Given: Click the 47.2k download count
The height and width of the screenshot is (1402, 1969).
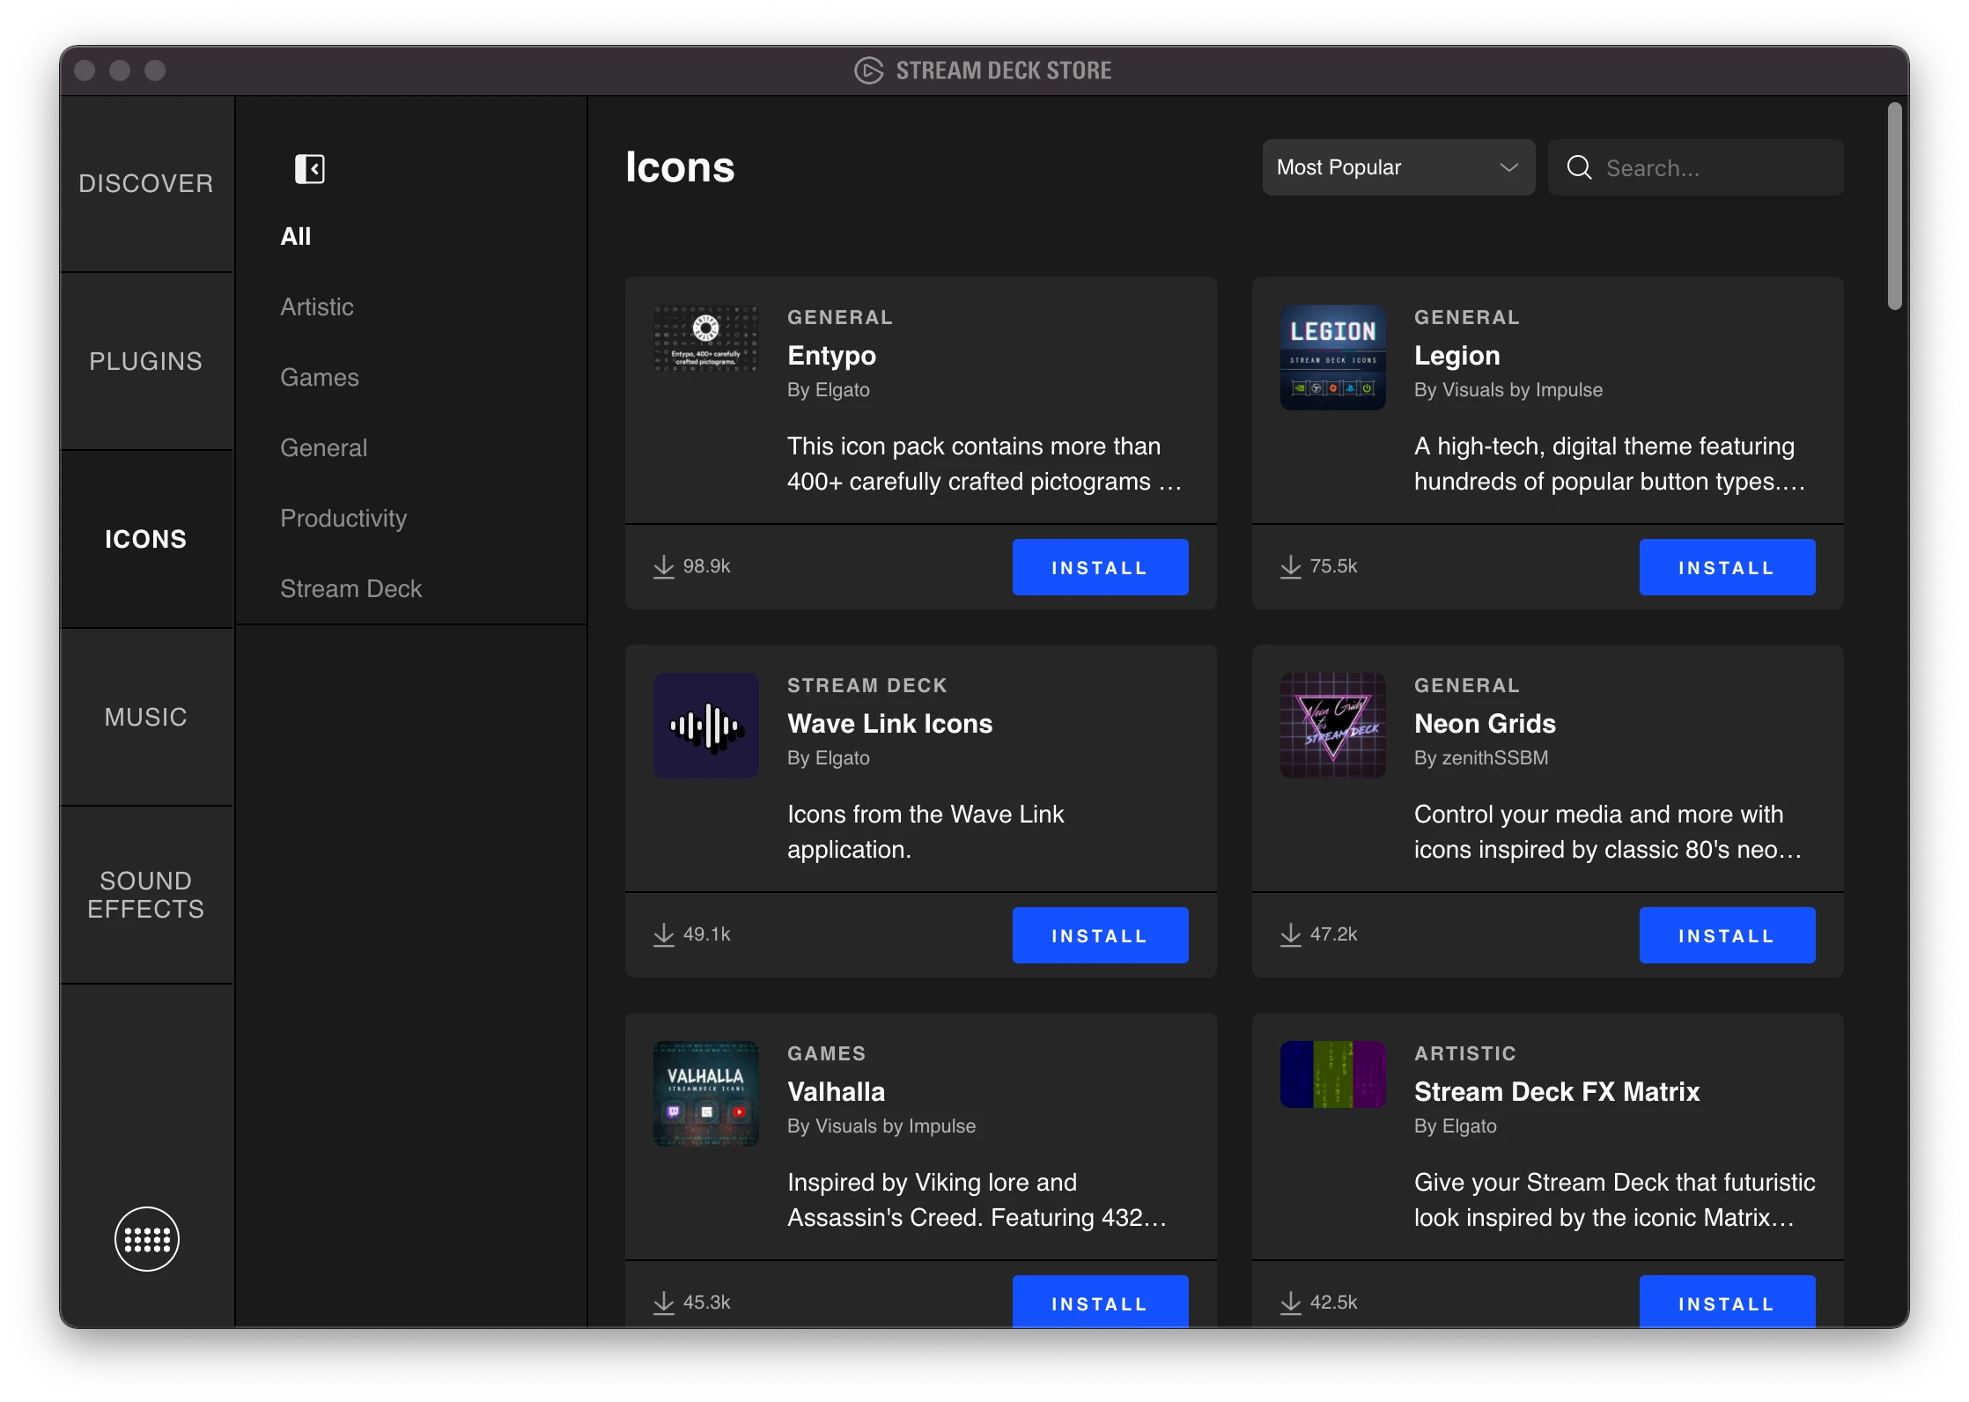Looking at the screenshot, I should (x=1334, y=934).
